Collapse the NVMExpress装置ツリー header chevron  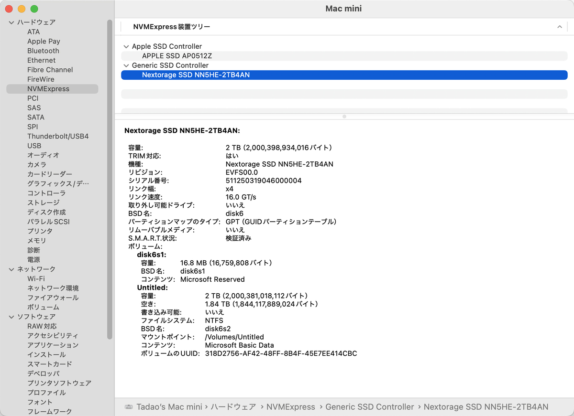(x=559, y=27)
